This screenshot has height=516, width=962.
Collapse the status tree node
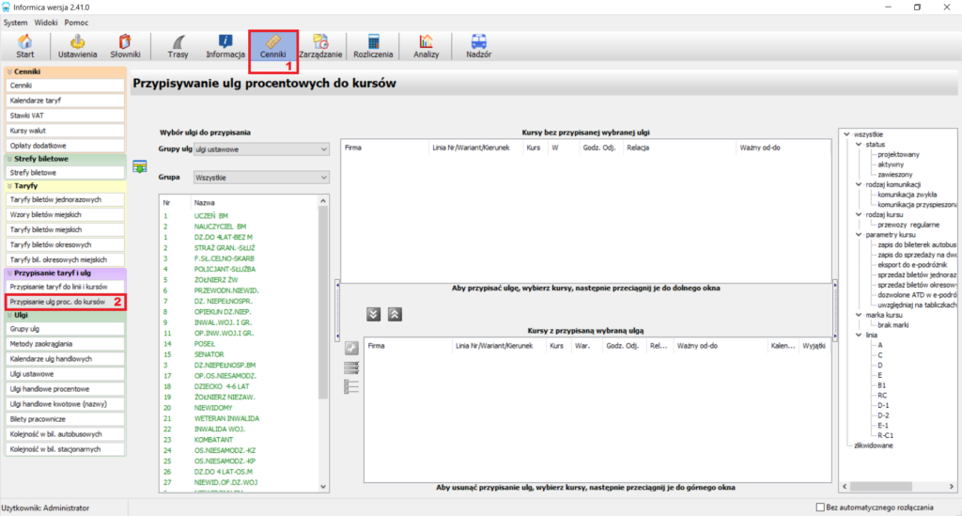(859, 145)
